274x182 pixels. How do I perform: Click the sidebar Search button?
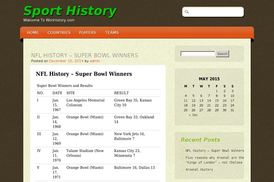click(x=222, y=54)
